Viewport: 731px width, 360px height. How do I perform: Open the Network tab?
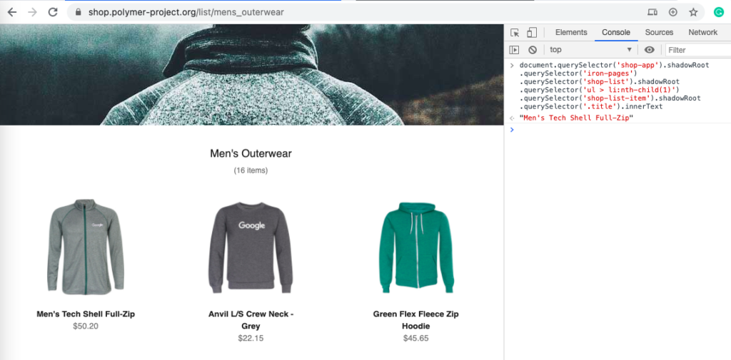[x=702, y=33]
